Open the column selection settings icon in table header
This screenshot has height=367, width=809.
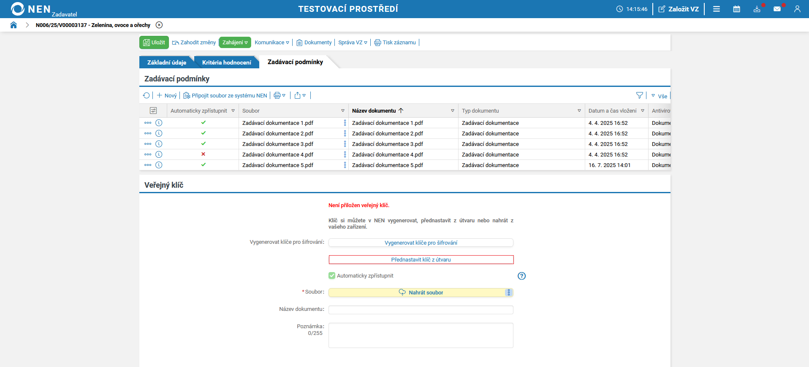[x=153, y=111]
